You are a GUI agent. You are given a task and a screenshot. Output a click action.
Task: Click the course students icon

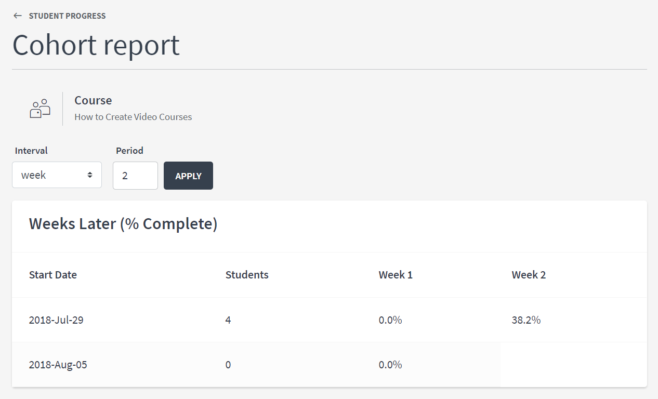40,109
